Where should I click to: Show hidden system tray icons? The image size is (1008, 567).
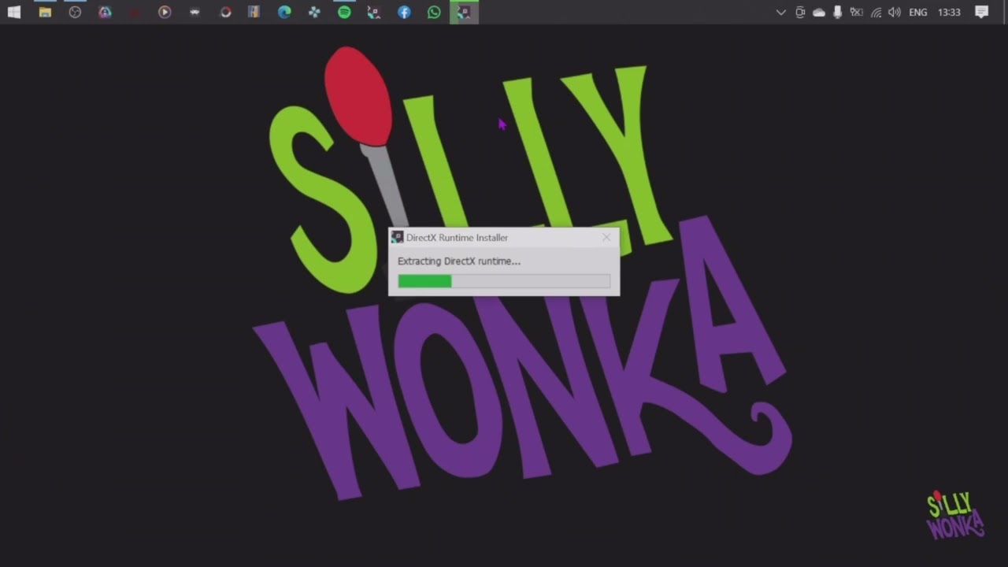tap(781, 12)
